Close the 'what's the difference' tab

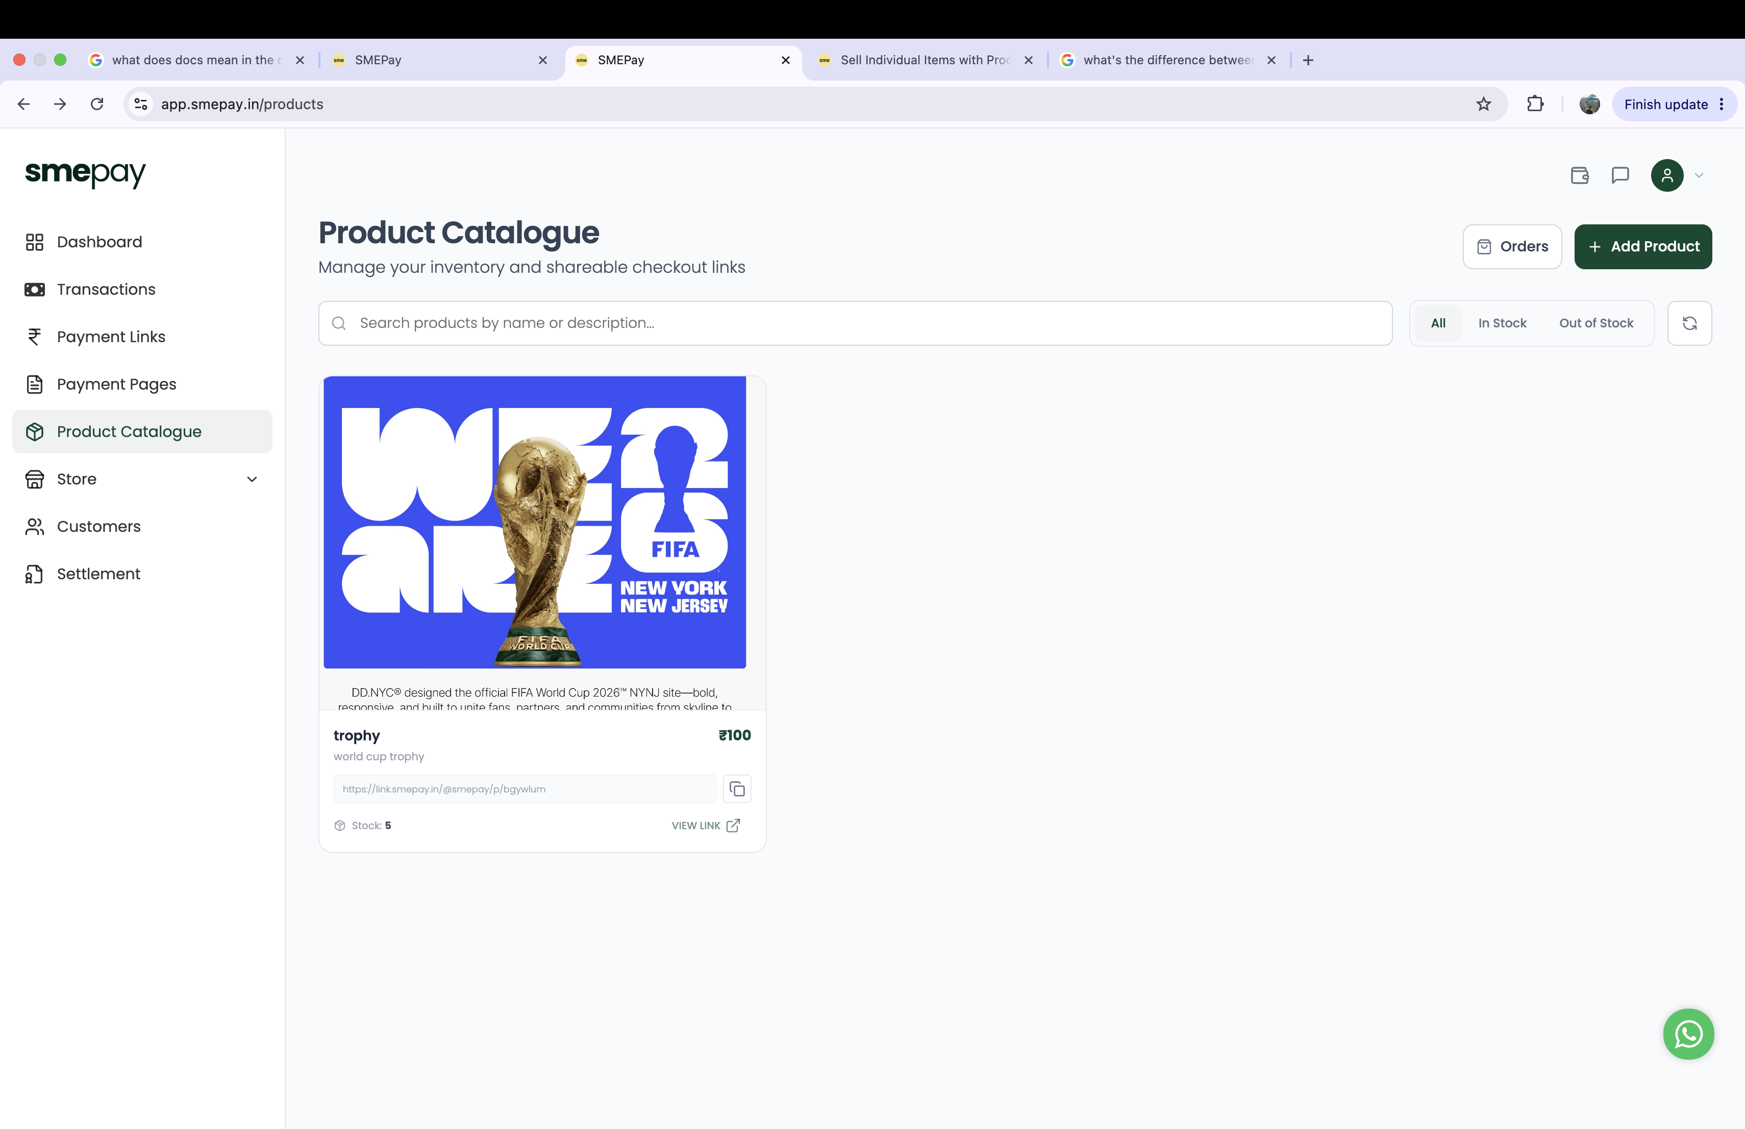coord(1272,60)
